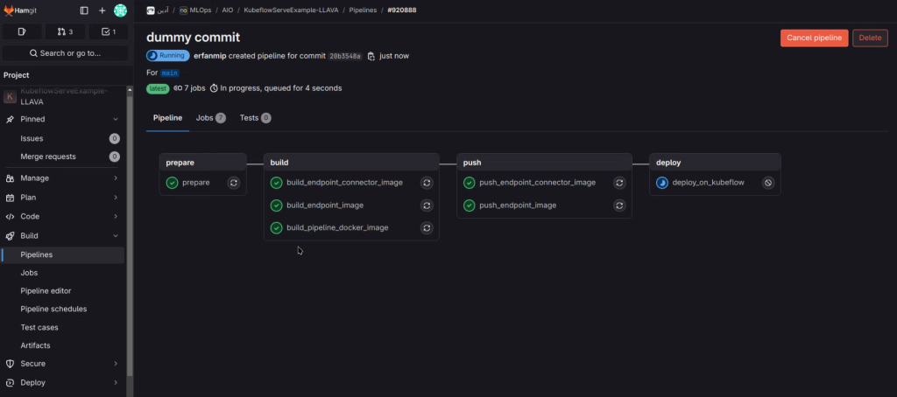The height and width of the screenshot is (397, 897).
Task: Retry the build_pipeline_docker_image job
Action: [x=427, y=227]
